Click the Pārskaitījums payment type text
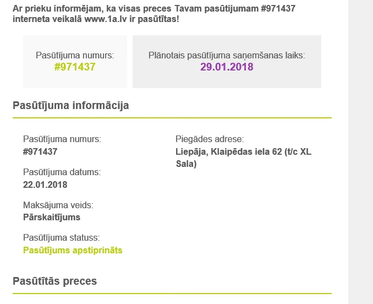Image resolution: width=373 pixels, height=304 pixels. [52, 218]
